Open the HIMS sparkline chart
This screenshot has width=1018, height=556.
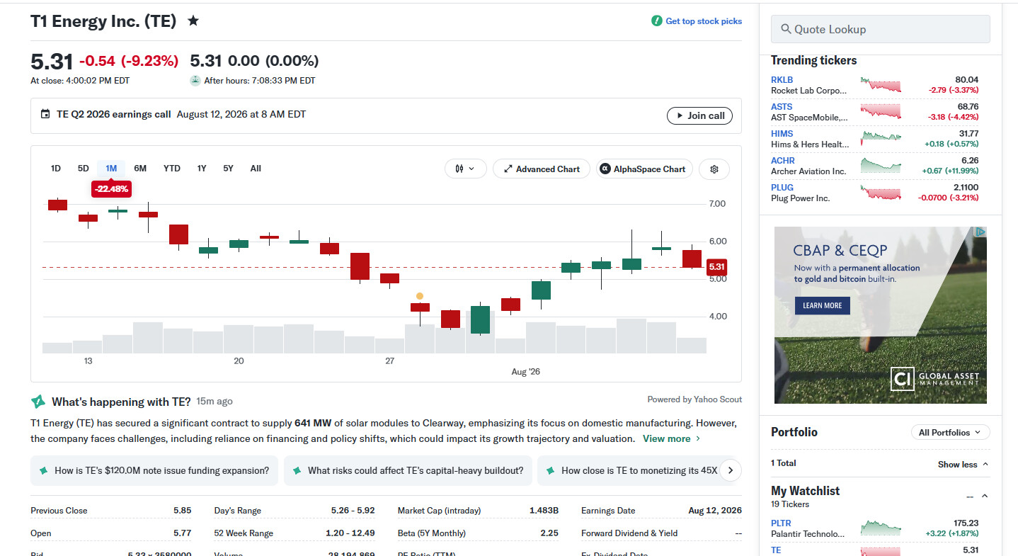pyautogui.click(x=881, y=139)
